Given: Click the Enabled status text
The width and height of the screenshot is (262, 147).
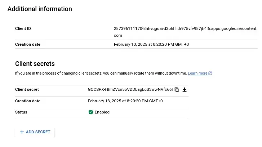Looking at the screenshot, I should 102,112.
